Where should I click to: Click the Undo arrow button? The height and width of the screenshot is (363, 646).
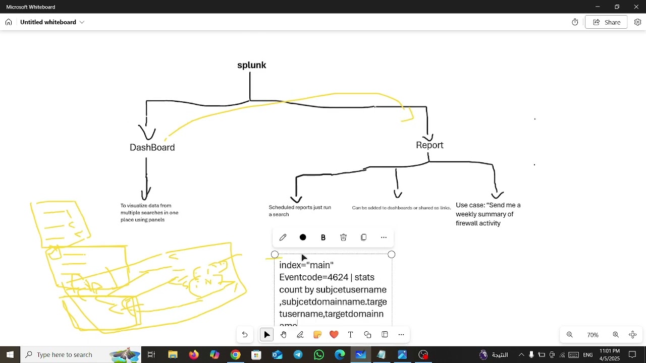(245, 335)
